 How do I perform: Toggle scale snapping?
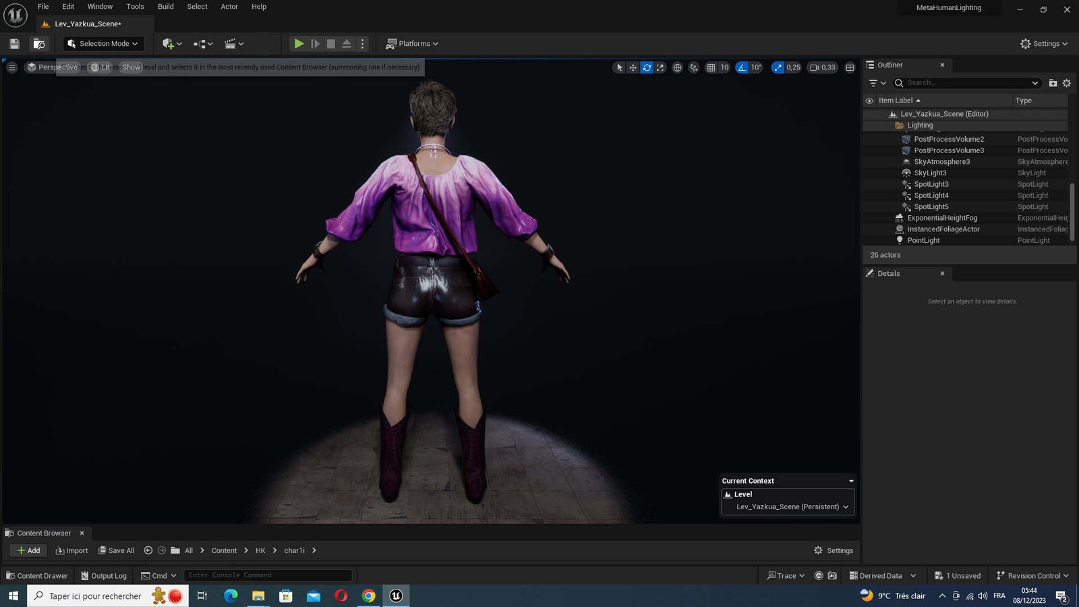[778, 67]
